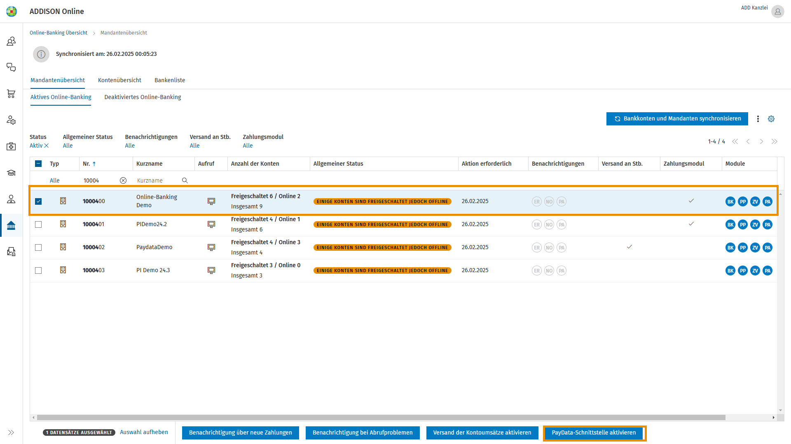Focus the Nr. filter input field
791x444 pixels.
100,180
